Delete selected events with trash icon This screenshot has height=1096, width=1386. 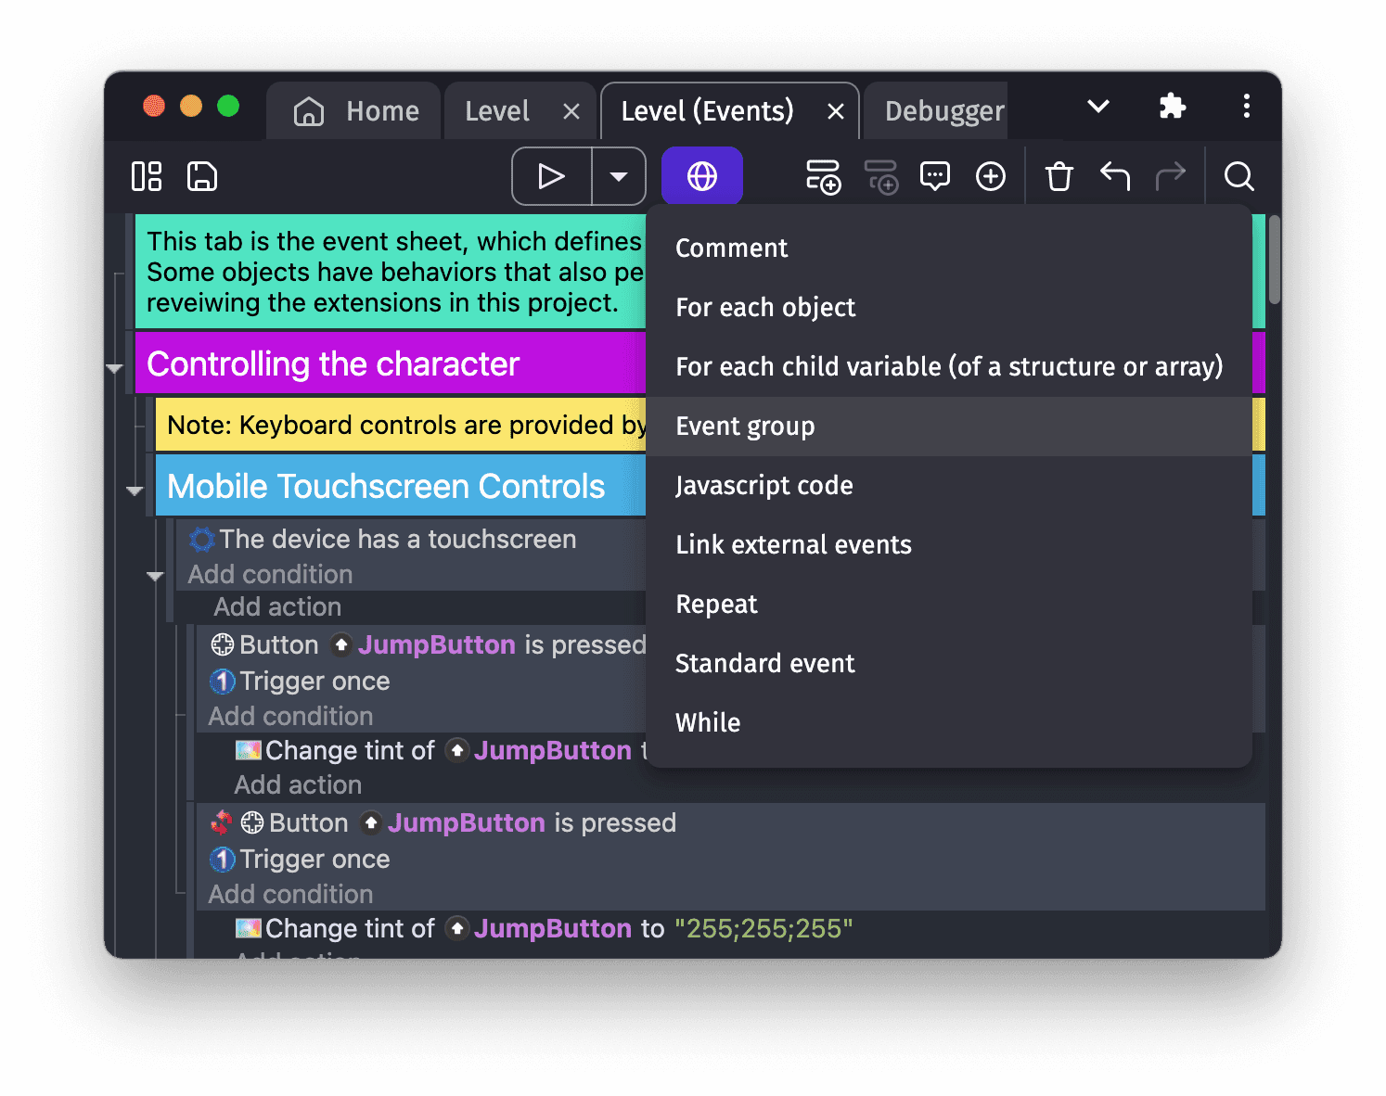coord(1059,176)
